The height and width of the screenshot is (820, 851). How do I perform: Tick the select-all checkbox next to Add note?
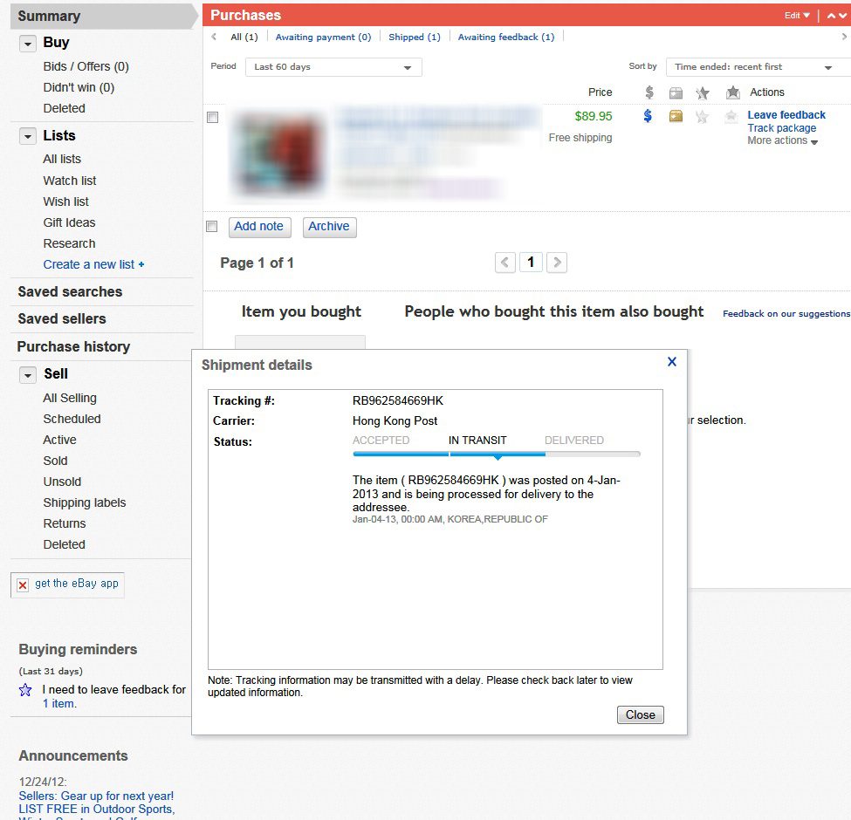click(x=212, y=226)
